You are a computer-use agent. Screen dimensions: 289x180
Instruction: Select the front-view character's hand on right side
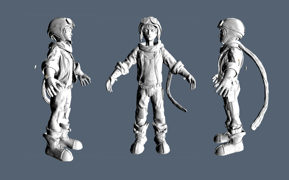[192, 82]
